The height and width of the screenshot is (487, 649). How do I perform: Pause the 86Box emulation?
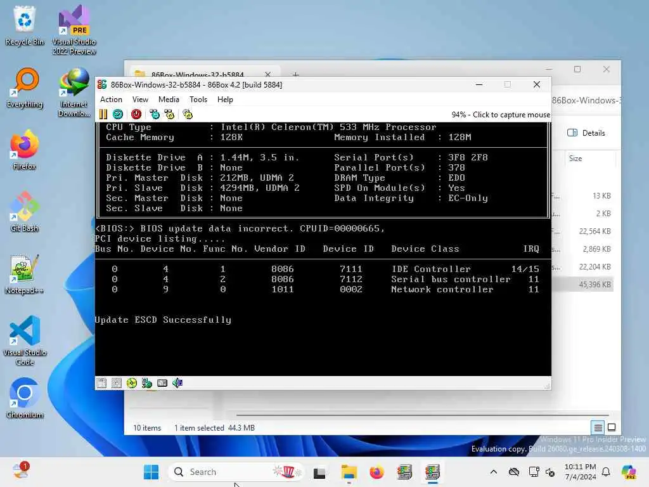pyautogui.click(x=103, y=114)
